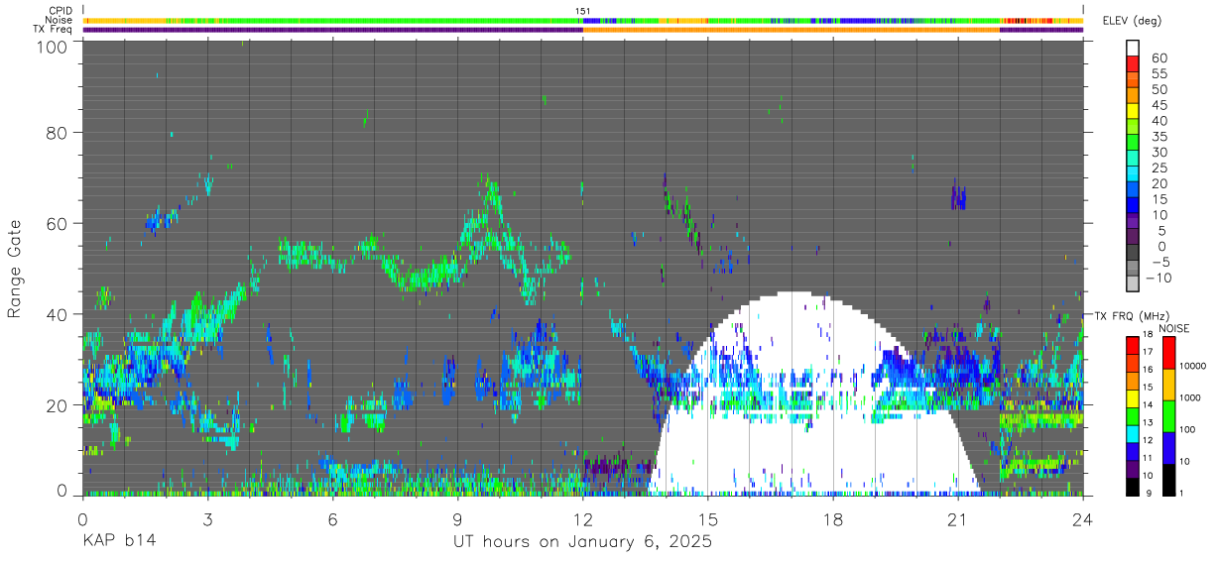Click the TX Freq row label
This screenshot has height=562, width=1218.
[53, 29]
